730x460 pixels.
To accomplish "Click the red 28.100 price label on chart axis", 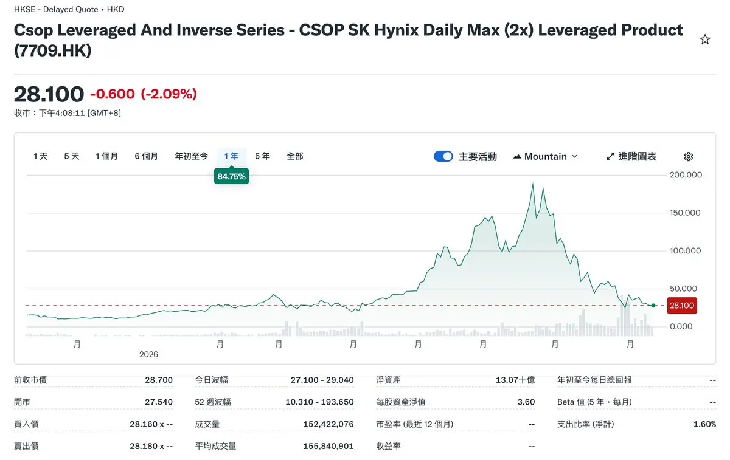I will coord(682,306).
